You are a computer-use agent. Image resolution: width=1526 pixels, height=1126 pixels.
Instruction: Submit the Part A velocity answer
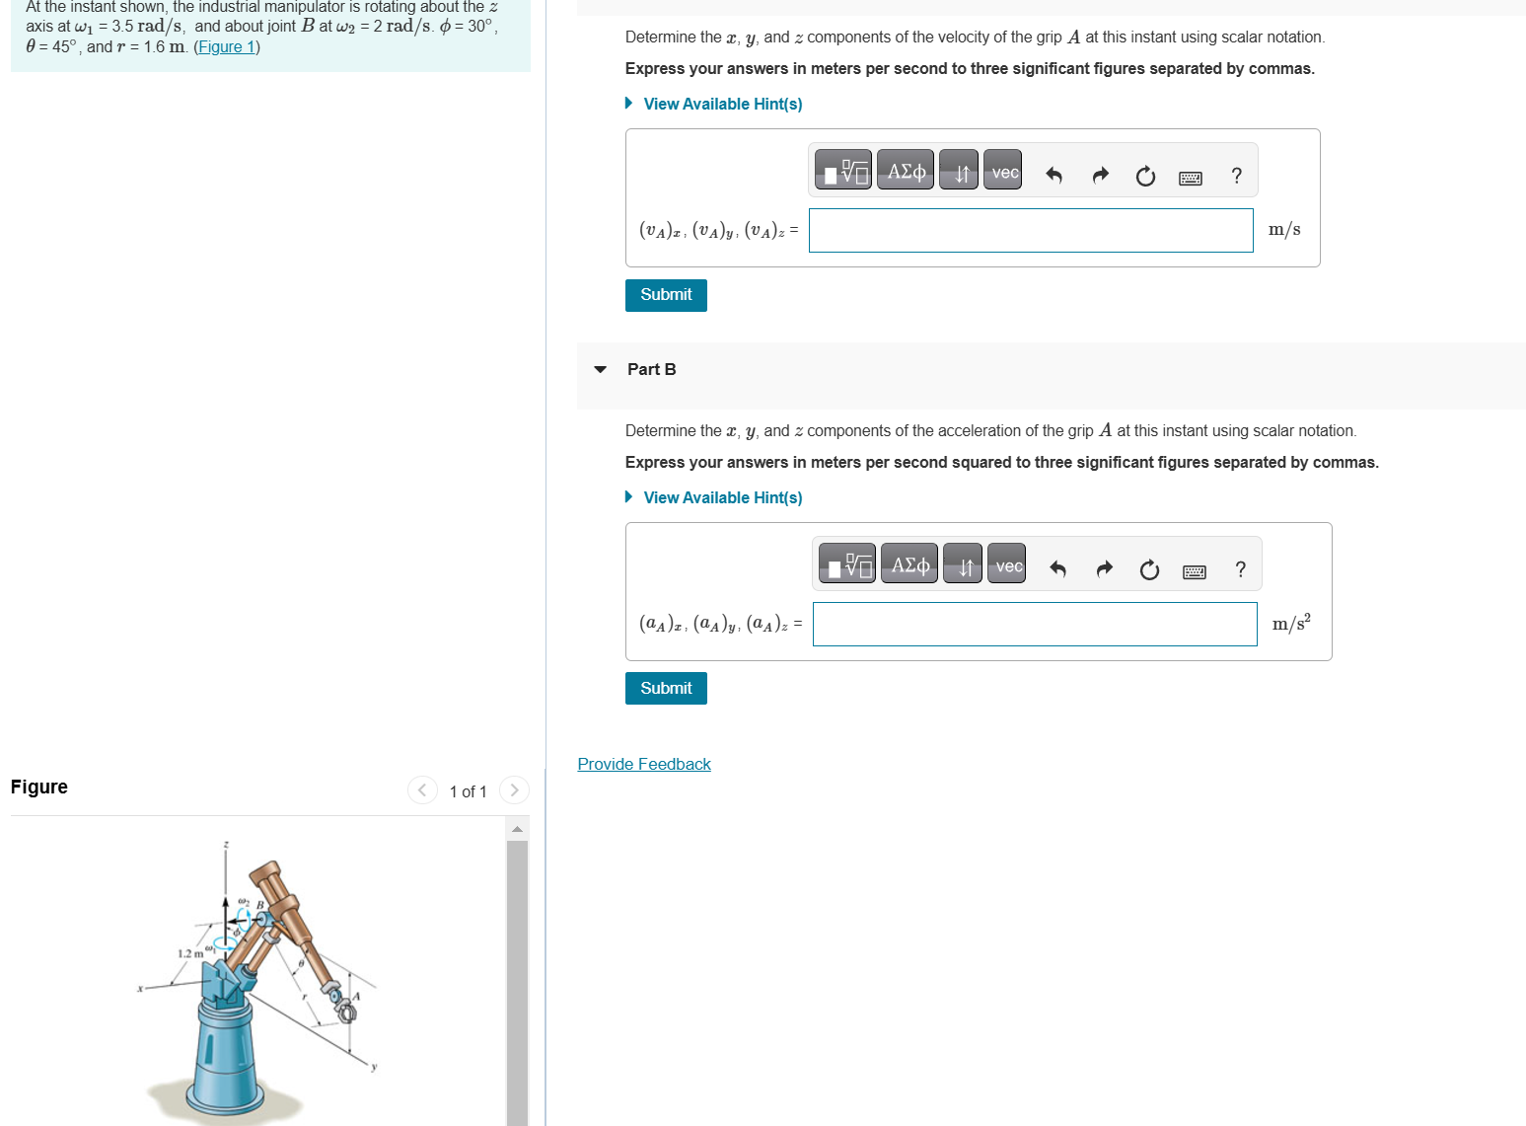665,294
